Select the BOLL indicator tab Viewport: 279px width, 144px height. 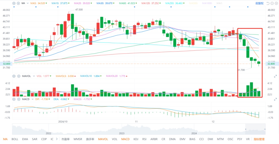click(x=15, y=139)
